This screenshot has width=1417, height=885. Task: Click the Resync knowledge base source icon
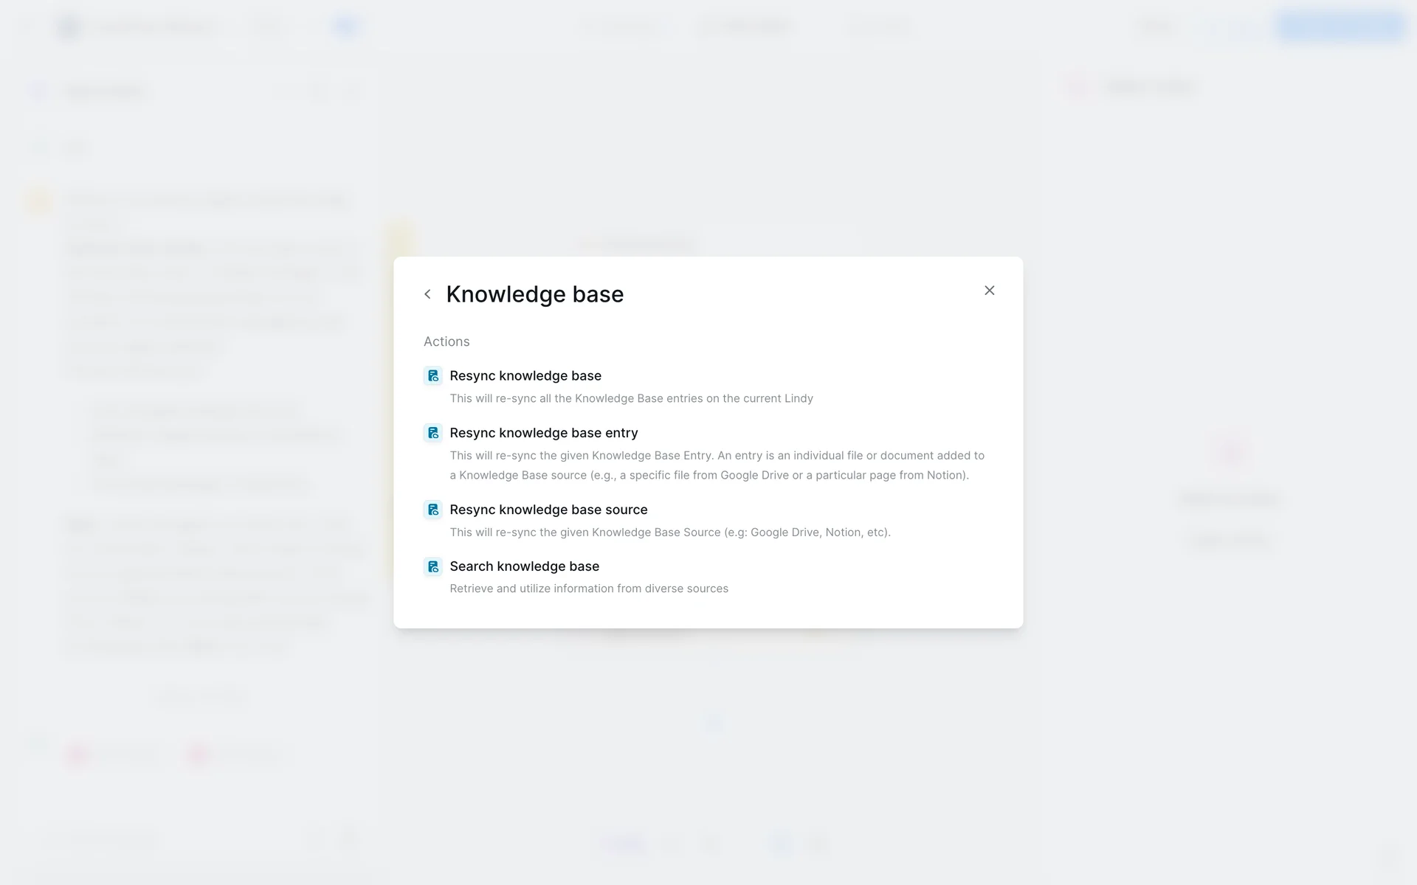point(433,510)
